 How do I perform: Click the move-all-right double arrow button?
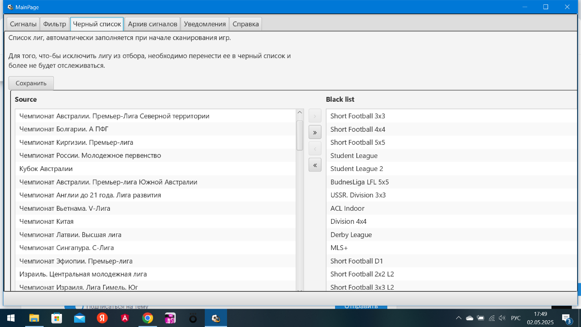pos(315,132)
